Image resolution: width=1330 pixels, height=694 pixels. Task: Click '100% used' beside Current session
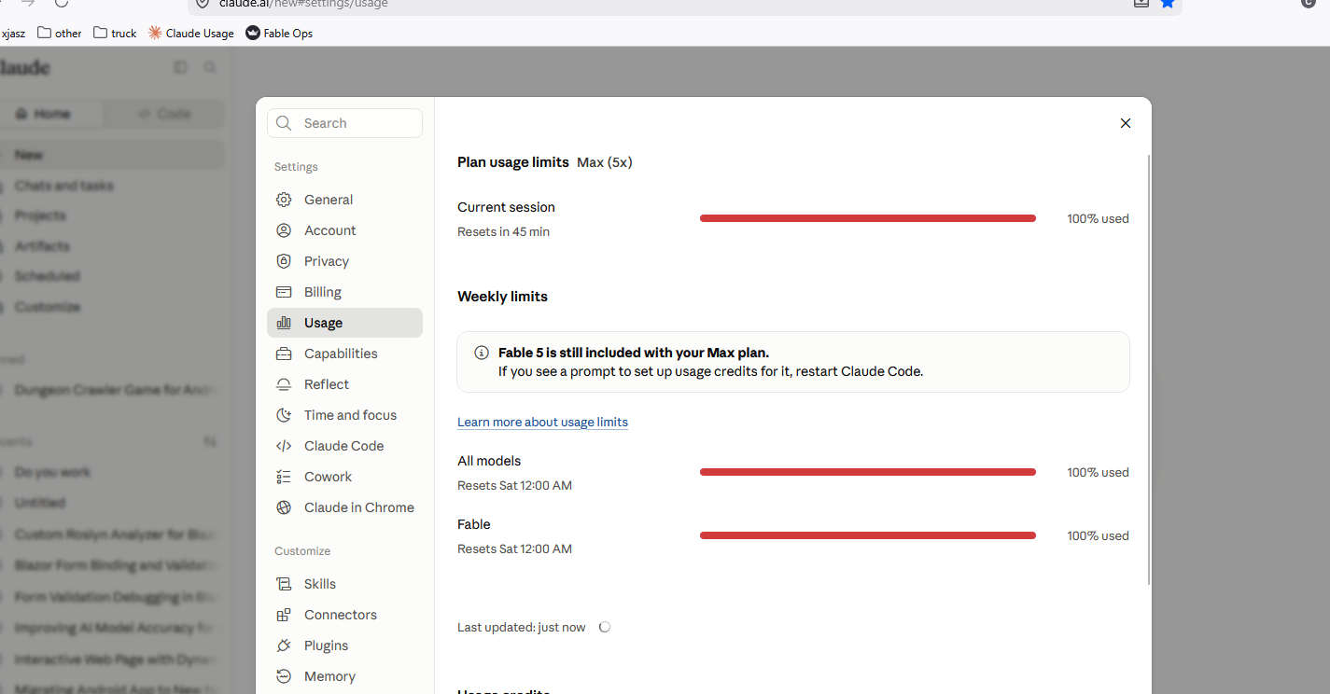(x=1099, y=218)
